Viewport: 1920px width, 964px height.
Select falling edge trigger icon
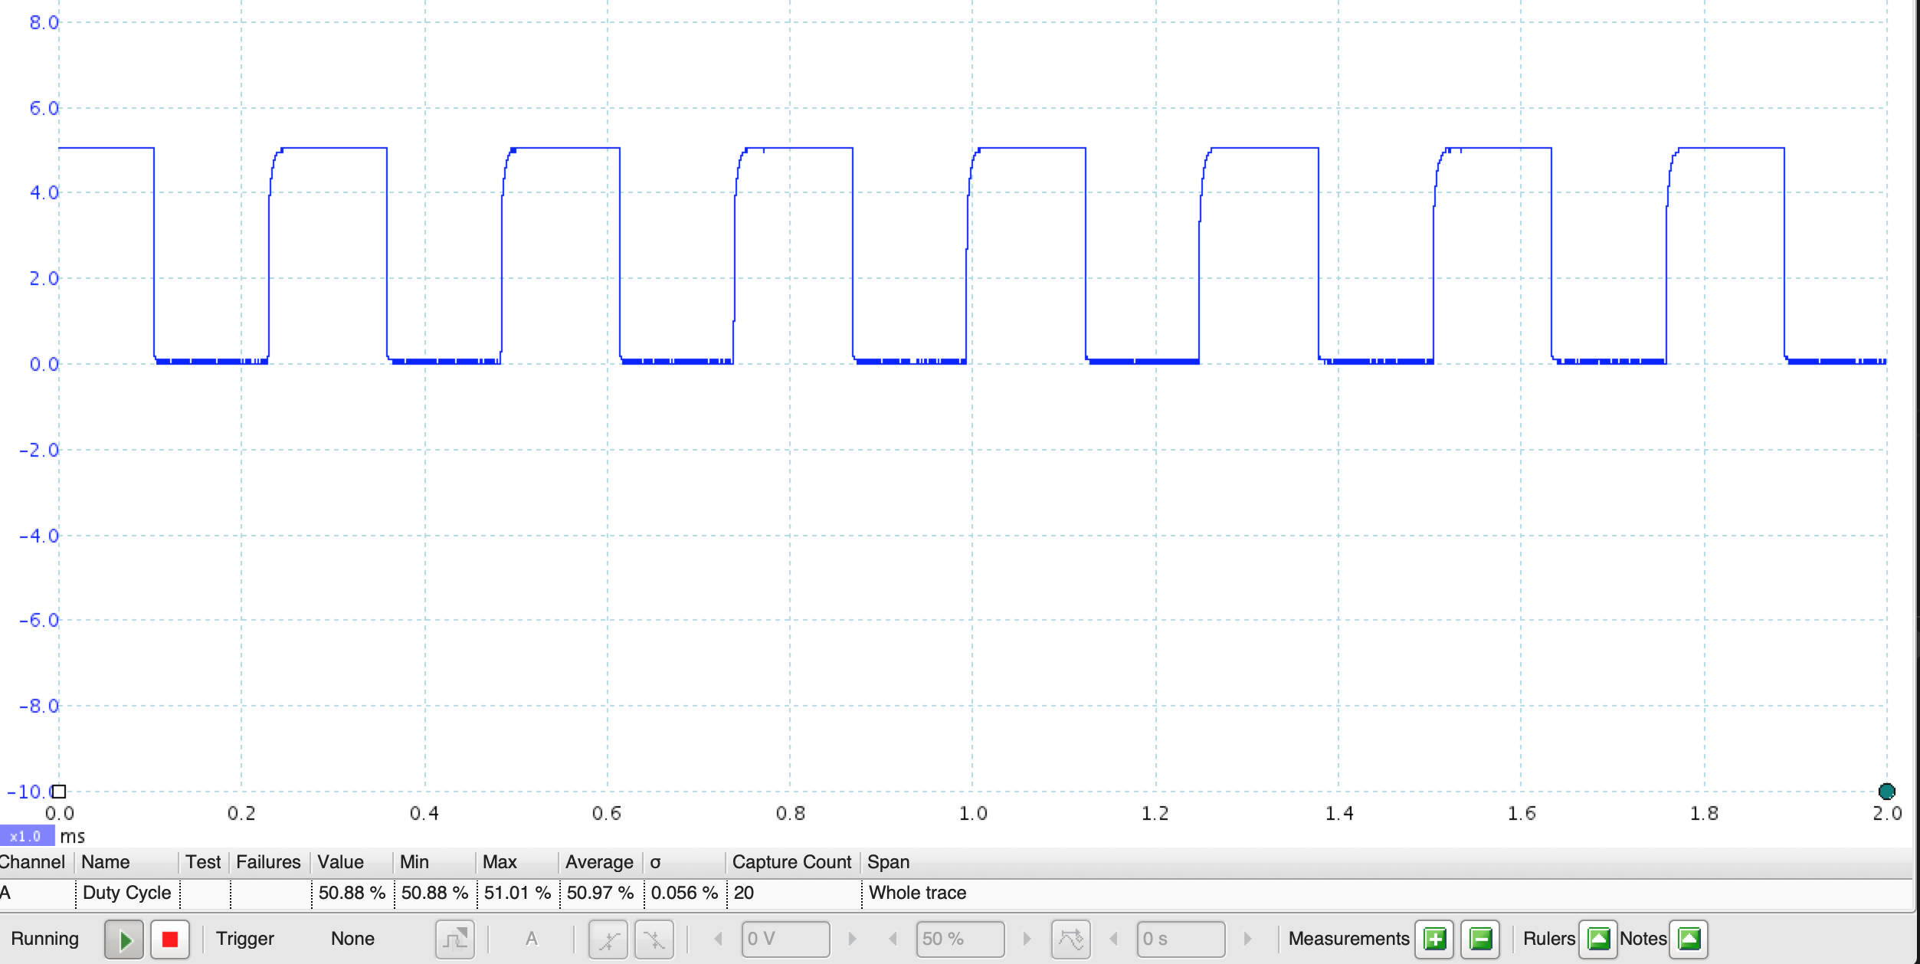[654, 939]
